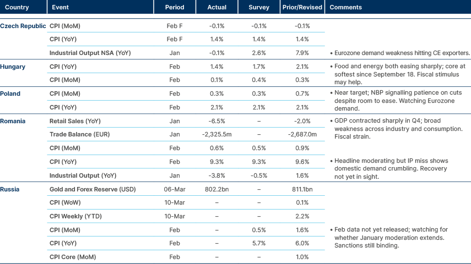Click the Trade Balance (EUR) event
471x264 pixels.
79,134
